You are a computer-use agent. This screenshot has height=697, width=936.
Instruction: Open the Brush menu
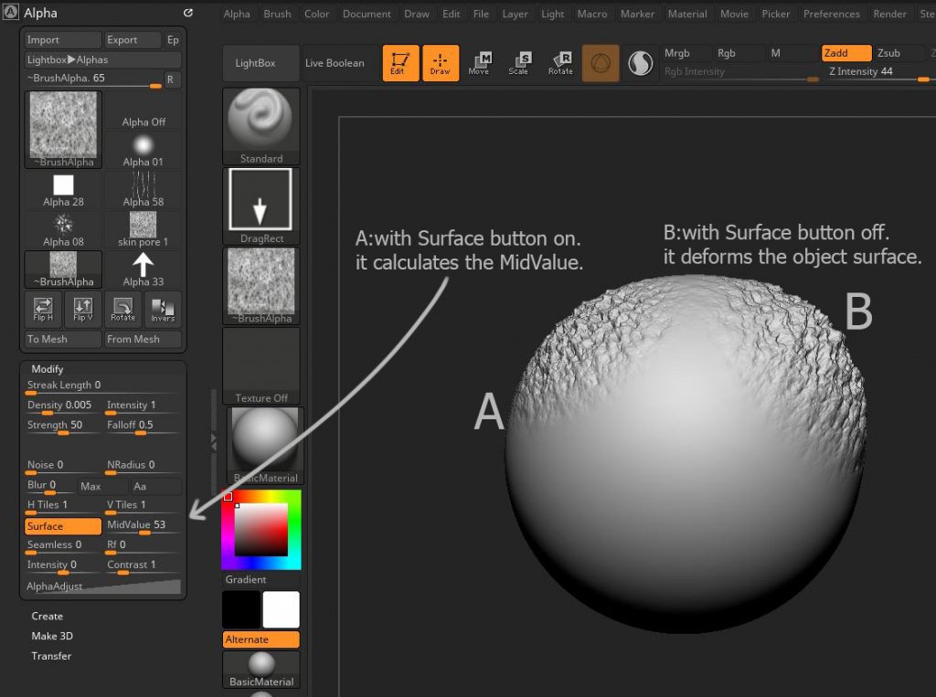[278, 14]
